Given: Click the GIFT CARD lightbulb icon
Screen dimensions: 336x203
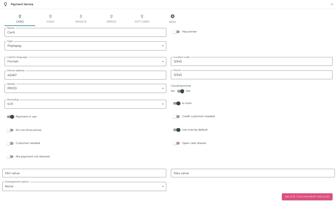Looking at the screenshot, I should [x=142, y=17].
